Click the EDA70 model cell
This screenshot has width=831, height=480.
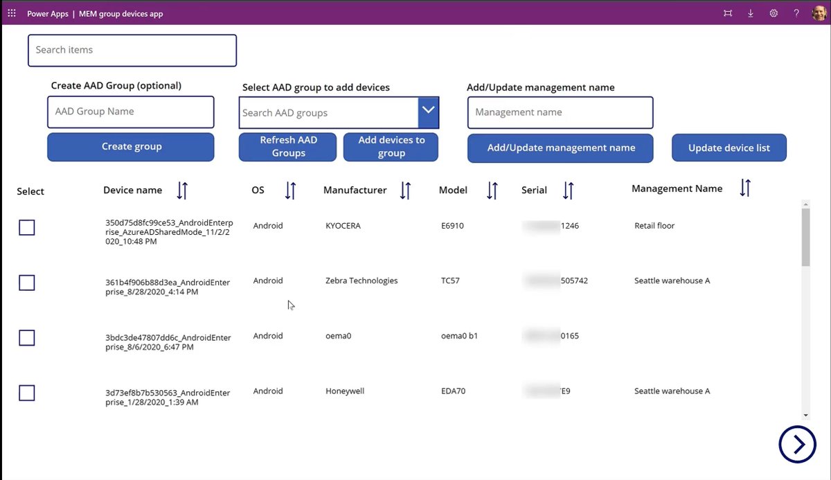click(x=453, y=391)
